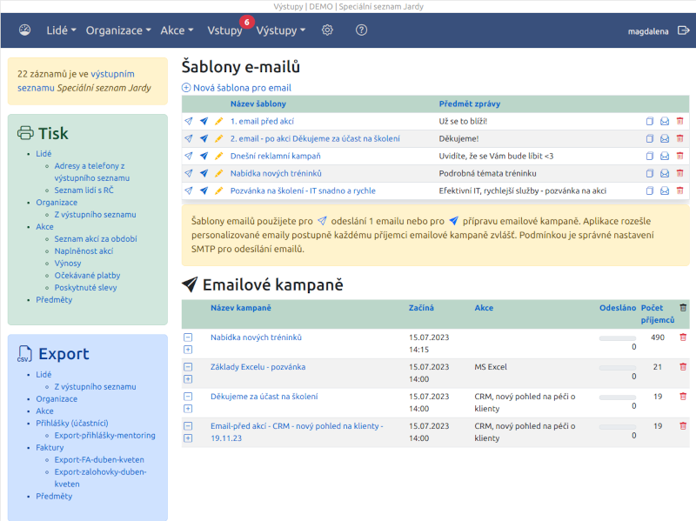Open 'Export-přihlášky-mentoring' export link
This screenshot has width=696, height=521.
[104, 436]
